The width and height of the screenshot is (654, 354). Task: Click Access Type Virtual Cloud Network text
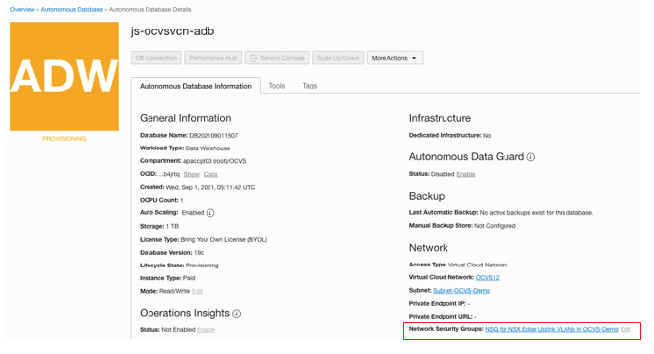(478, 265)
